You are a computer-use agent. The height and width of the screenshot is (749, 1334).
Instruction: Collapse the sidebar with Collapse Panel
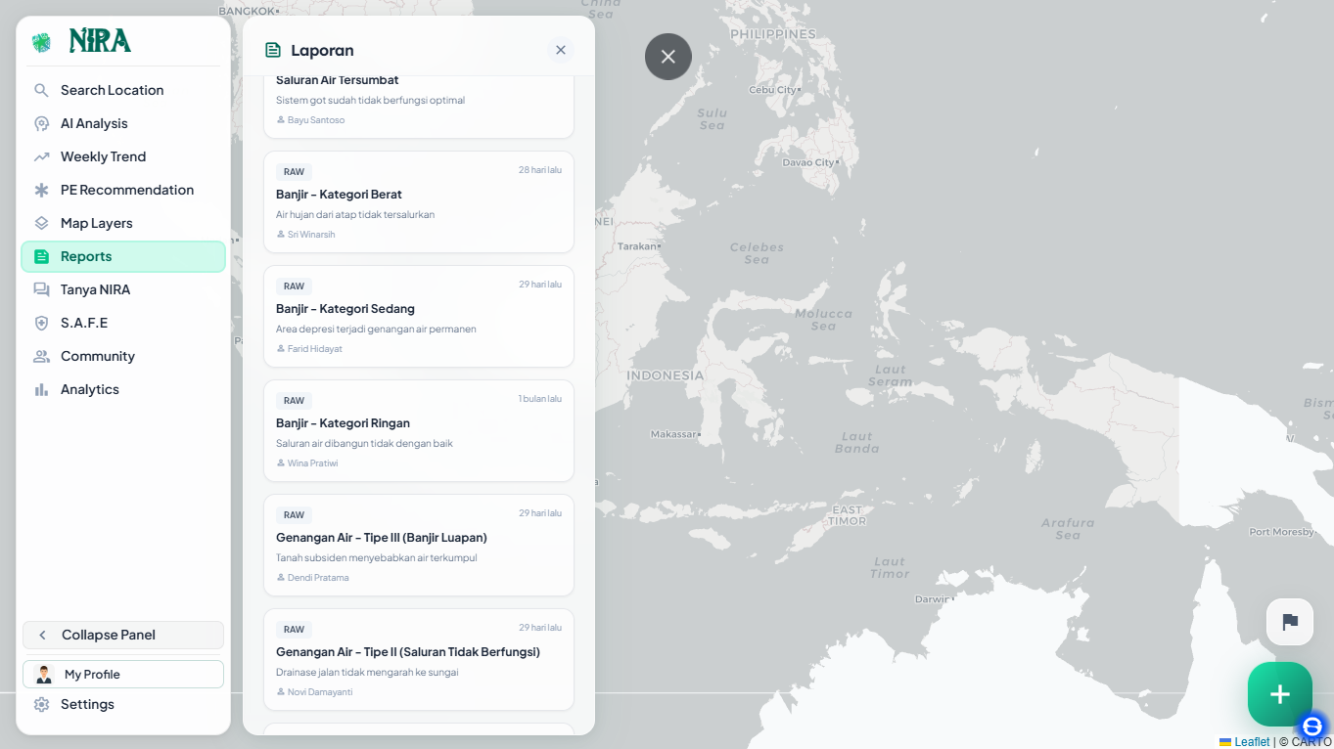click(x=123, y=635)
